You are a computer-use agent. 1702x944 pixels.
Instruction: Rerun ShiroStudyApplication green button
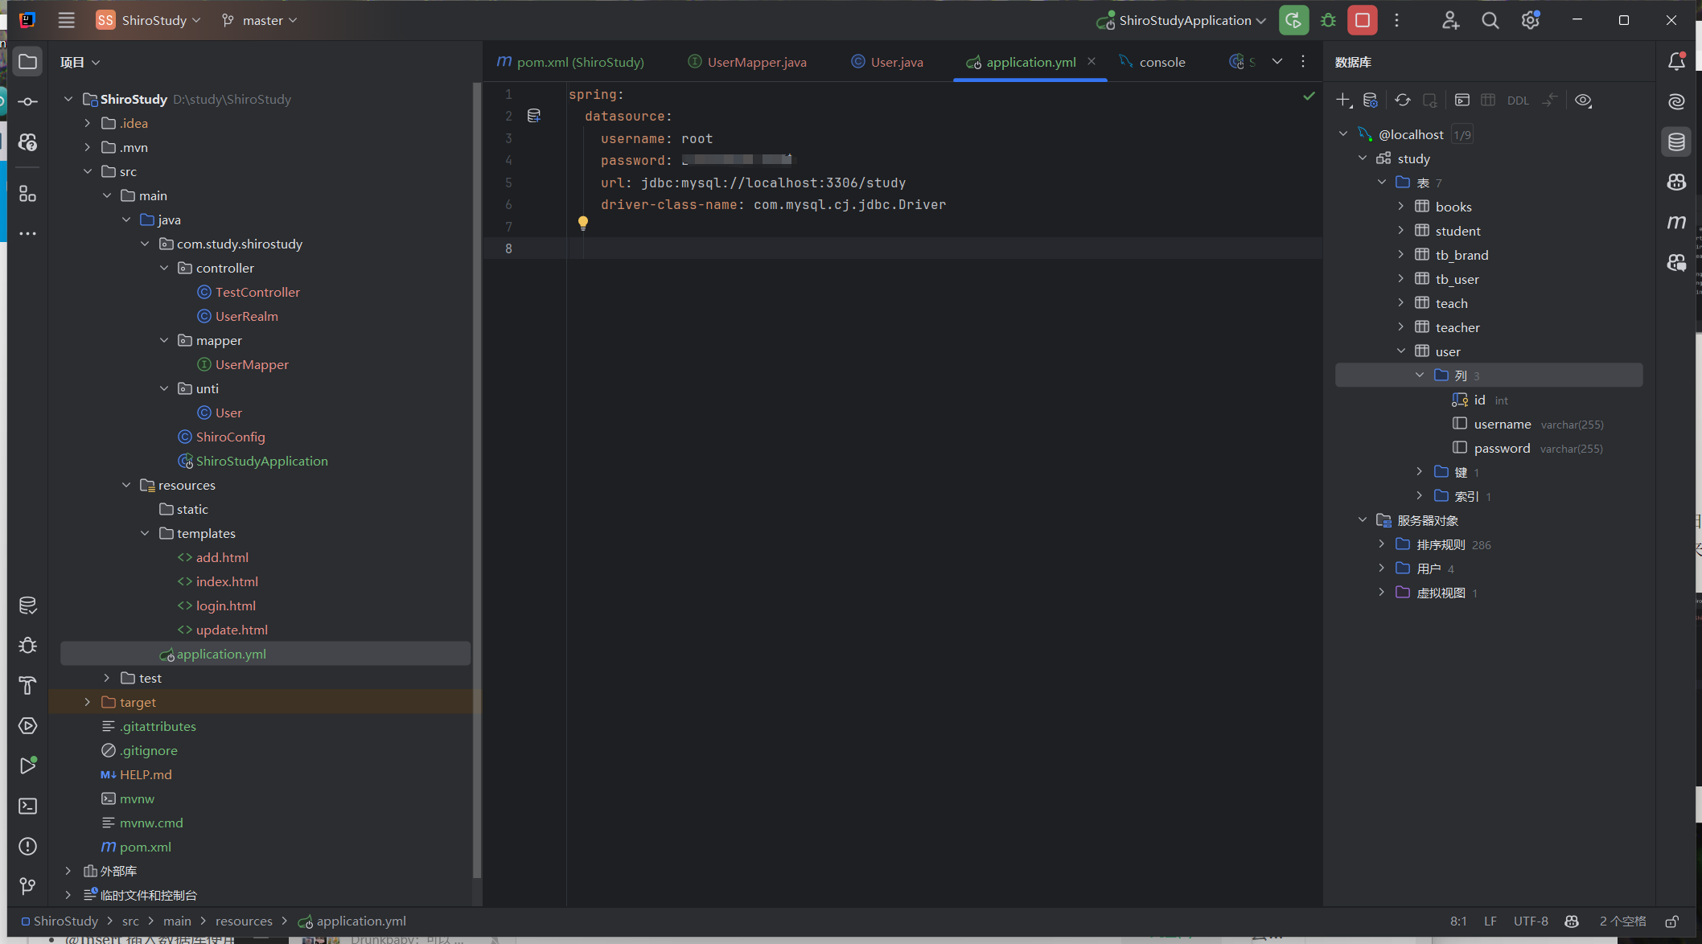[x=1293, y=20]
